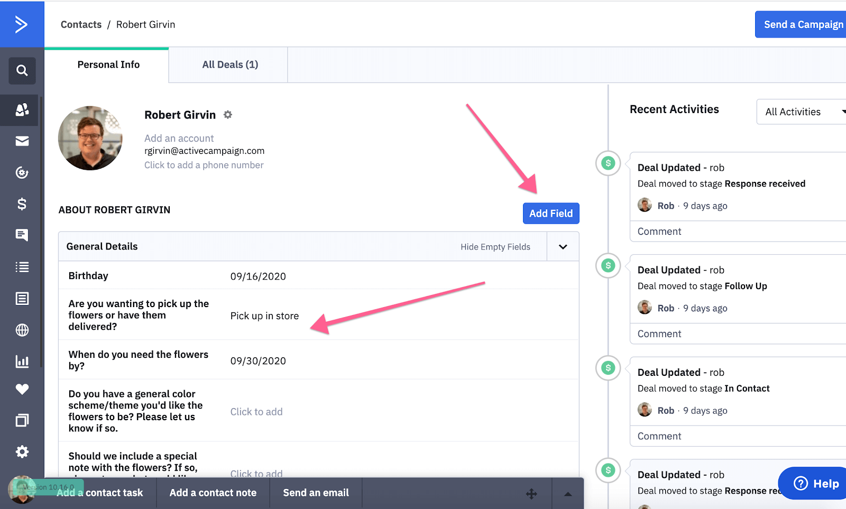Open Site tracking via the globe icon
Image resolution: width=846 pixels, height=509 pixels.
click(22, 330)
